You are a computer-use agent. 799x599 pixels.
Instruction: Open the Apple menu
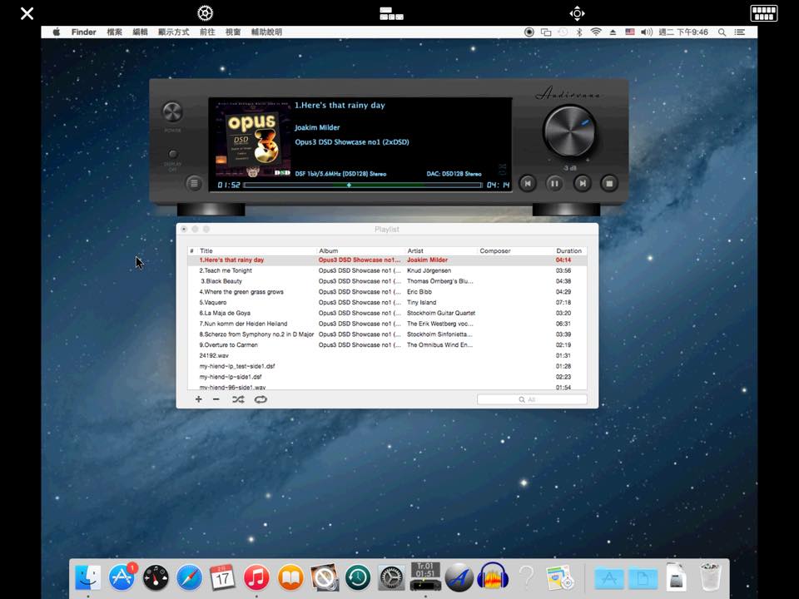pyautogui.click(x=56, y=32)
